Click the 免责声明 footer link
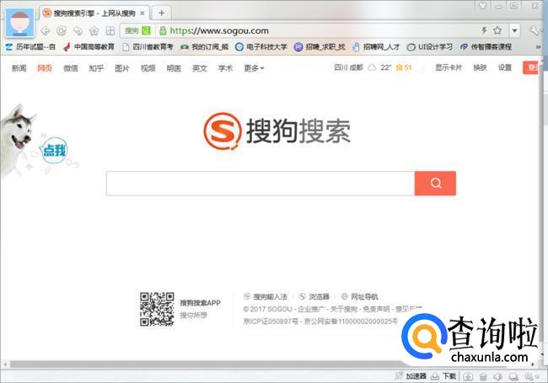Screen dimensions: 548x383 click(x=376, y=309)
